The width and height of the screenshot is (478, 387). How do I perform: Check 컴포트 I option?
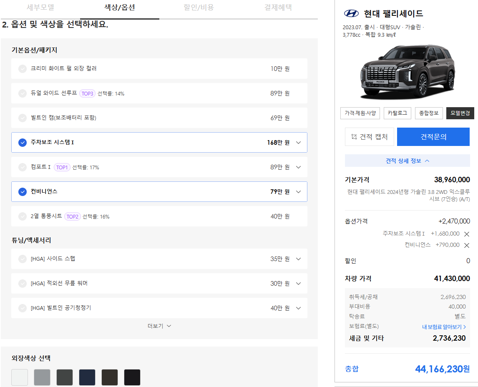point(22,167)
